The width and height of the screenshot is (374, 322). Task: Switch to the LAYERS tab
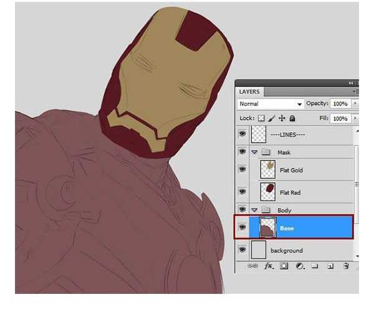[249, 92]
